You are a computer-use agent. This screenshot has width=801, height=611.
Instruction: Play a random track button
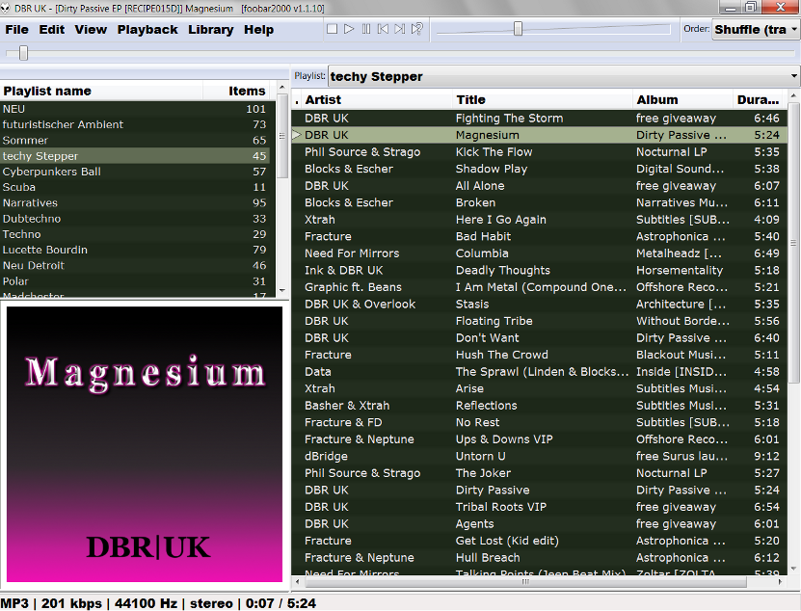point(416,29)
